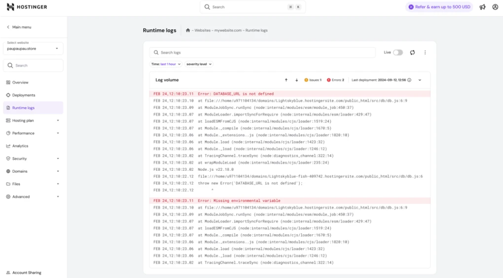Open the announcements megaphone icon

click(x=482, y=7)
